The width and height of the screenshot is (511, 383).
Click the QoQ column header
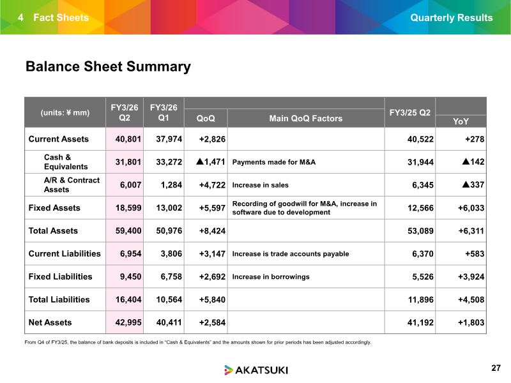206,118
